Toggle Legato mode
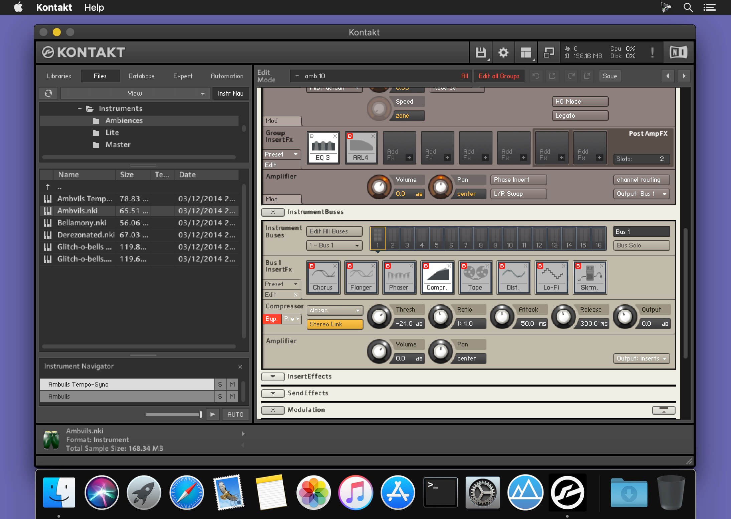The image size is (731, 519). click(x=580, y=115)
